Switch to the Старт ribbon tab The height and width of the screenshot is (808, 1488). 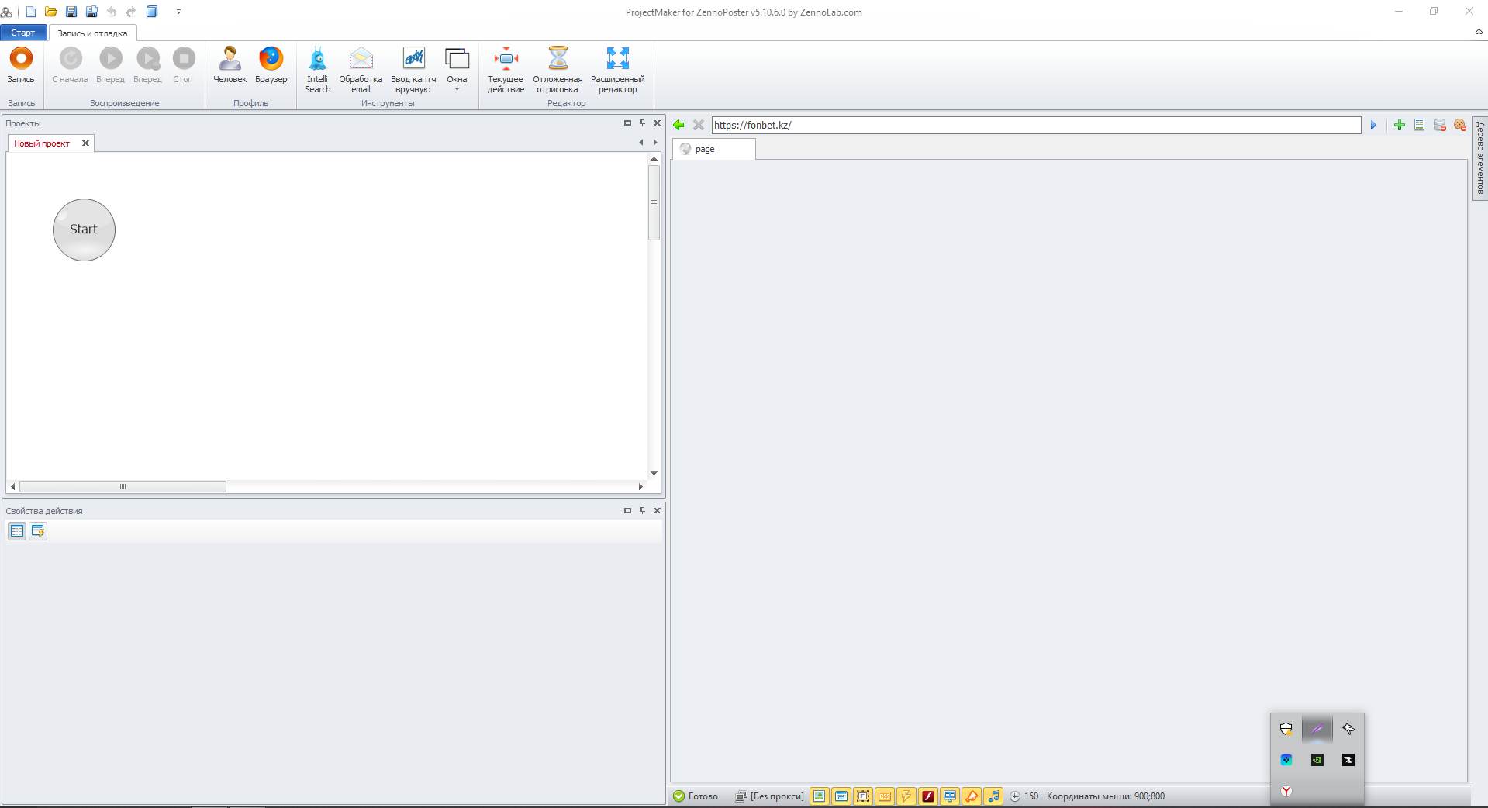[x=23, y=33]
